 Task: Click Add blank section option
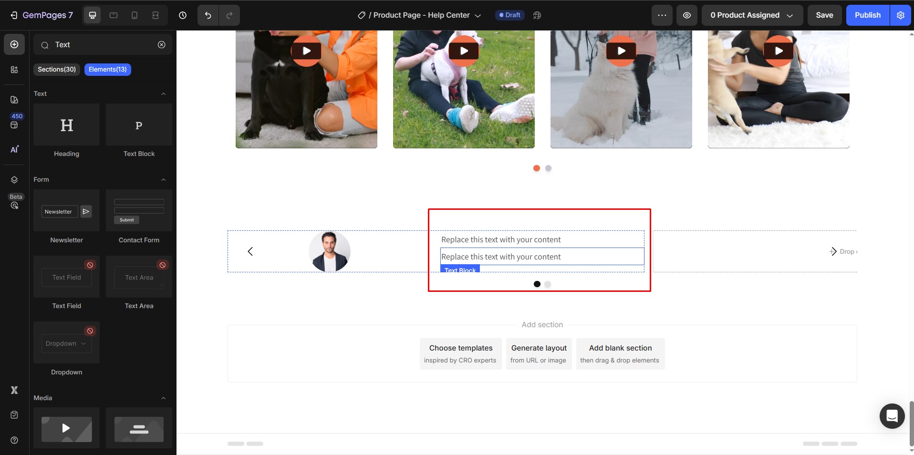pos(620,353)
